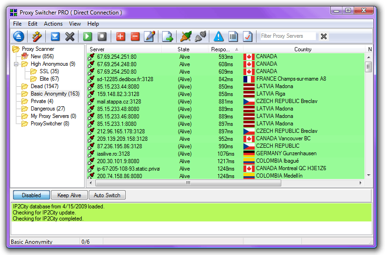Viewport: 385px width, 255px height.
Task: Open the Edit menu
Action: pyautogui.click(x=32, y=24)
